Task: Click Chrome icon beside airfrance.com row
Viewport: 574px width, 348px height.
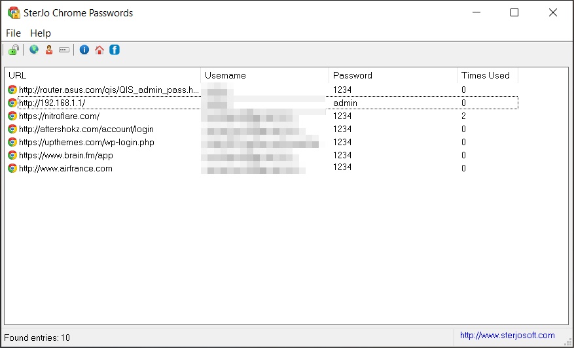Action: [x=12, y=168]
